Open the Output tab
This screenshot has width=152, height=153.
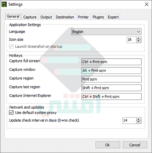tap(46, 17)
